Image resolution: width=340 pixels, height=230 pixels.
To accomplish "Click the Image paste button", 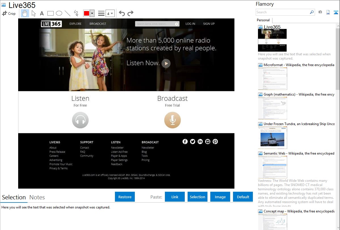I will [x=220, y=197].
